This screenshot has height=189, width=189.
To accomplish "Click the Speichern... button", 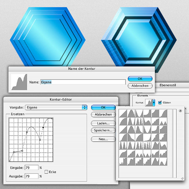I will tap(103, 130).
